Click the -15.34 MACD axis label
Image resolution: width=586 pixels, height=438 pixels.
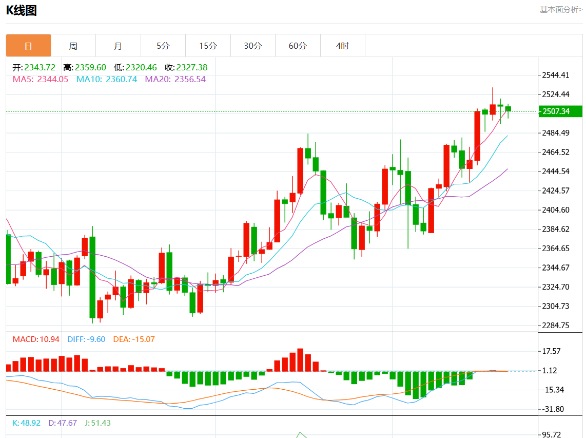click(x=553, y=390)
